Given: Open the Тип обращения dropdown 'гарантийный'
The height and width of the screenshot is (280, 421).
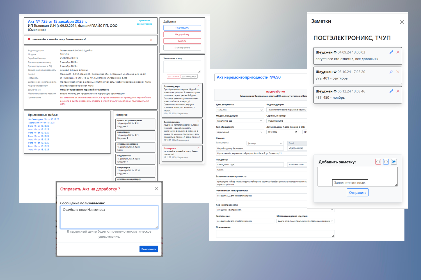Looking at the screenshot, I should (240, 132).
